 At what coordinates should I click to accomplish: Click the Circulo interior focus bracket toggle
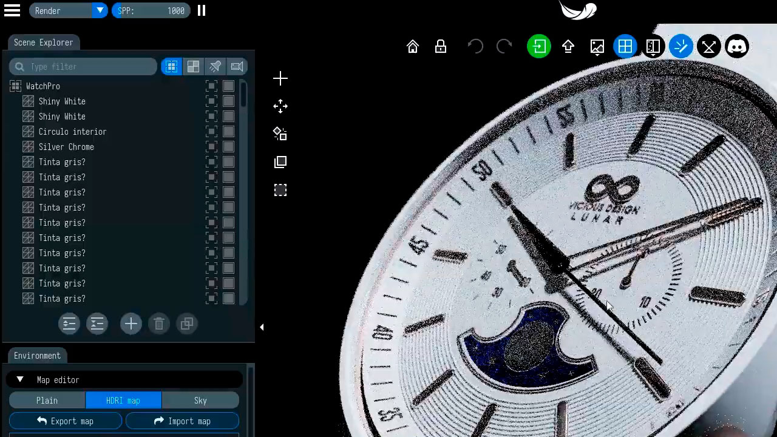211,132
